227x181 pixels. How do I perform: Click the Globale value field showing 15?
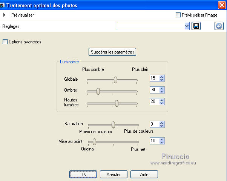[x=154, y=78]
